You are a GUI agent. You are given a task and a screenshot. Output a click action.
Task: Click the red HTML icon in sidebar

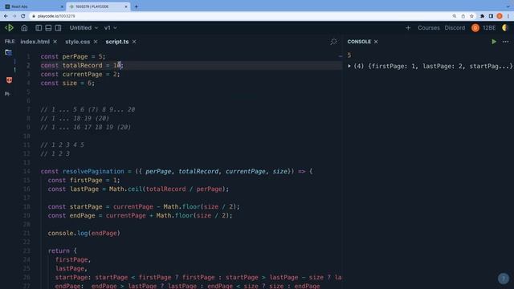pos(9,80)
